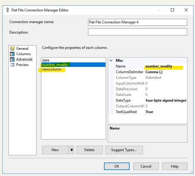
Task: Open the New button dropdown arrow
Action: click(72, 150)
